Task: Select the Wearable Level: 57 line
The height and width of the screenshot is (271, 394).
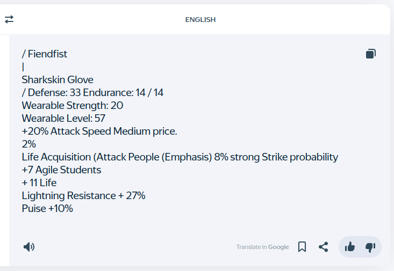Action: click(x=63, y=118)
